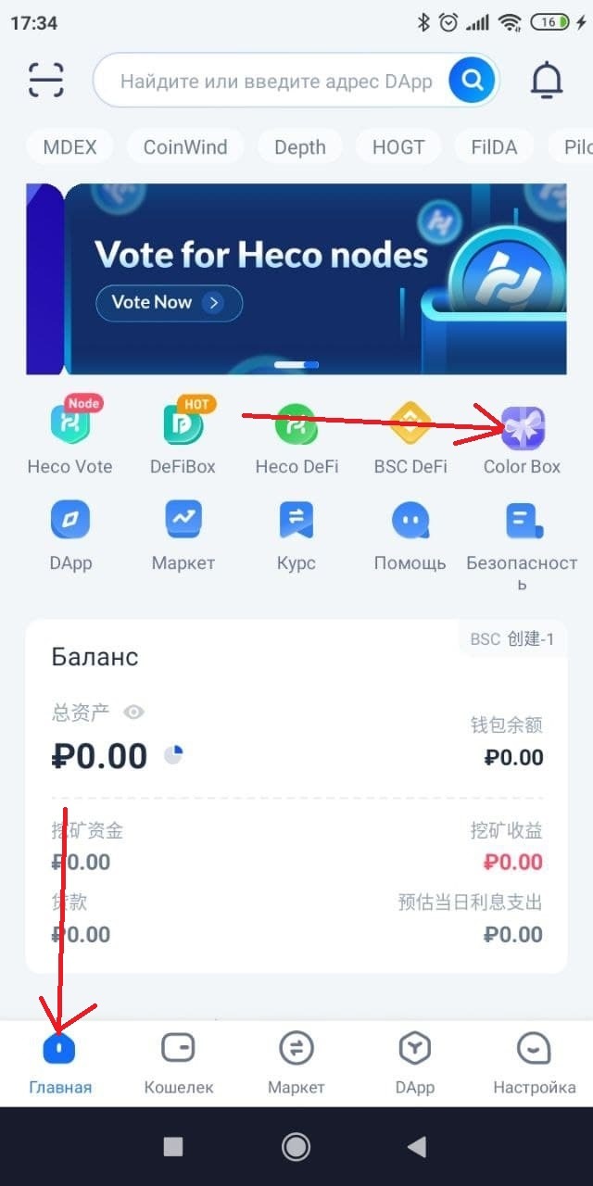
Task: Switch to the Кошелек tab
Action: point(179,1064)
